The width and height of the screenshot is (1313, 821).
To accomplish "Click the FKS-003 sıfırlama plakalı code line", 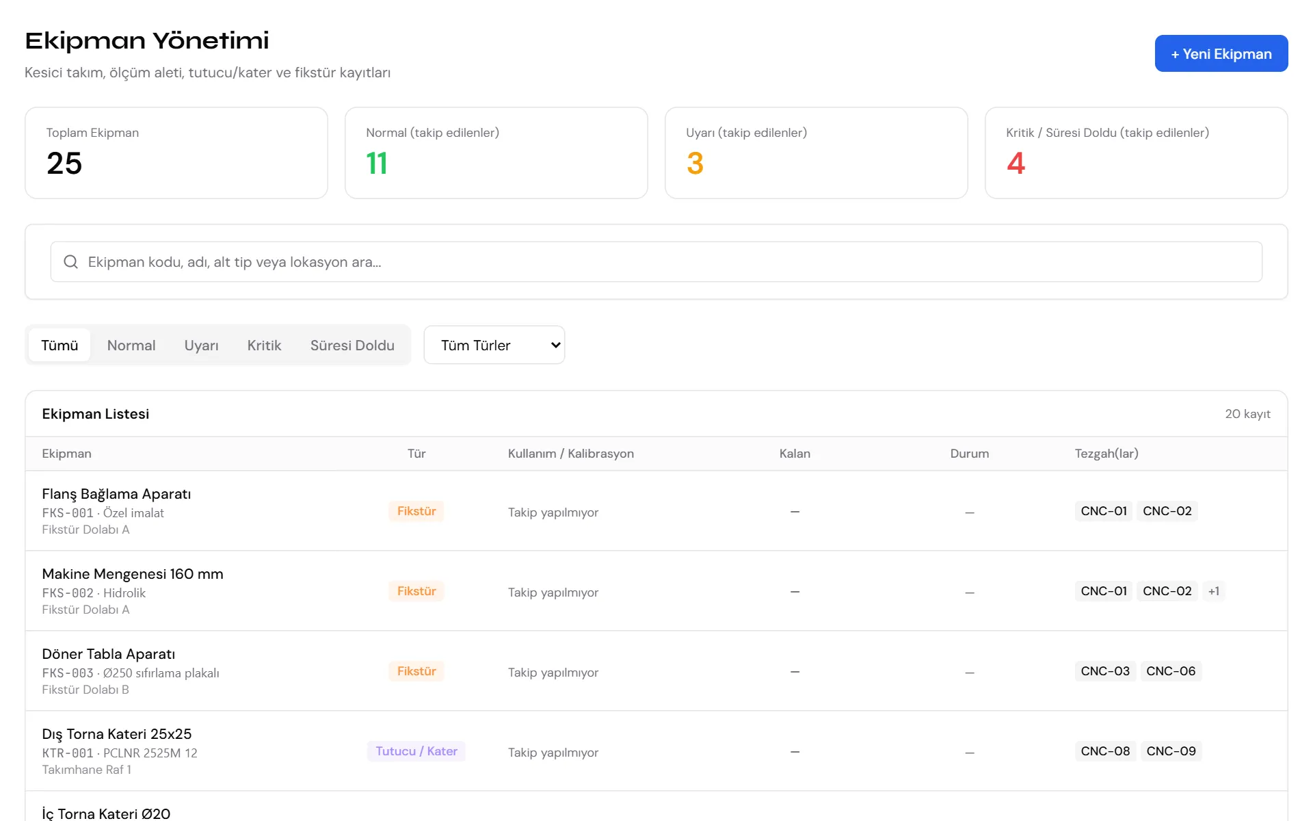I will 131,673.
